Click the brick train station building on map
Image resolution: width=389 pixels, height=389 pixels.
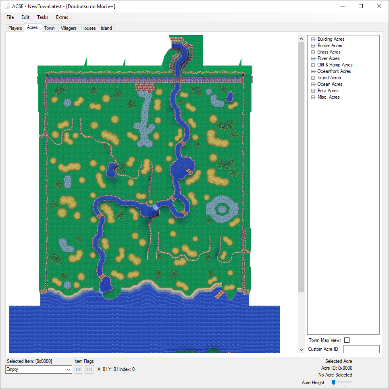pyautogui.click(x=145, y=88)
